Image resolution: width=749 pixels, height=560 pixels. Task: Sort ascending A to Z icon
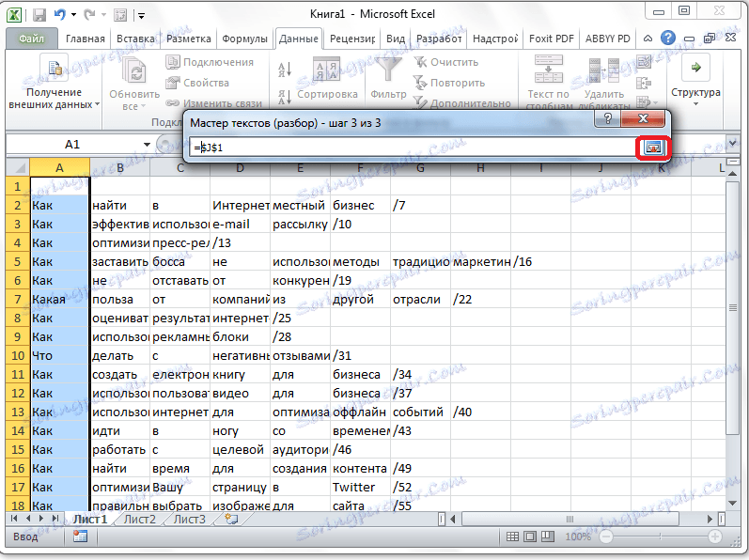click(285, 70)
